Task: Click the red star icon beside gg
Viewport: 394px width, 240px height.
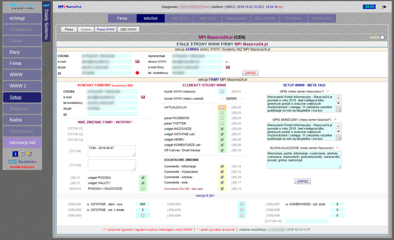Action: [137, 73]
